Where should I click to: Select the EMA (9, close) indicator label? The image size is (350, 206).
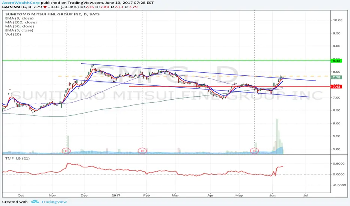(x=20, y=18)
